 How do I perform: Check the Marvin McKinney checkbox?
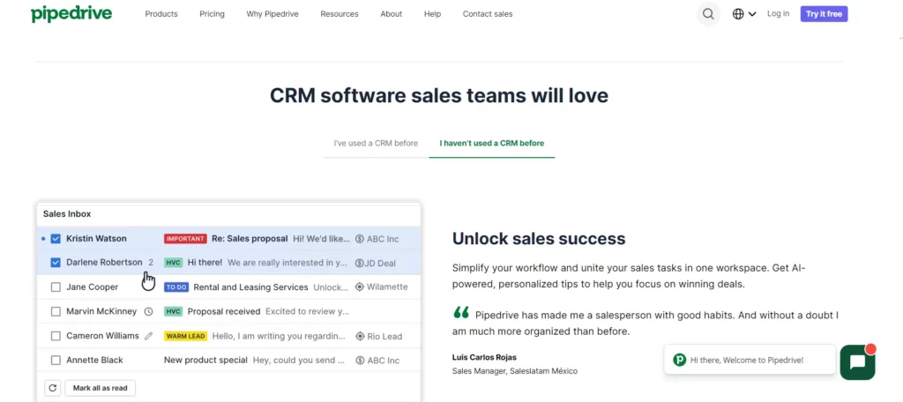pyautogui.click(x=56, y=311)
